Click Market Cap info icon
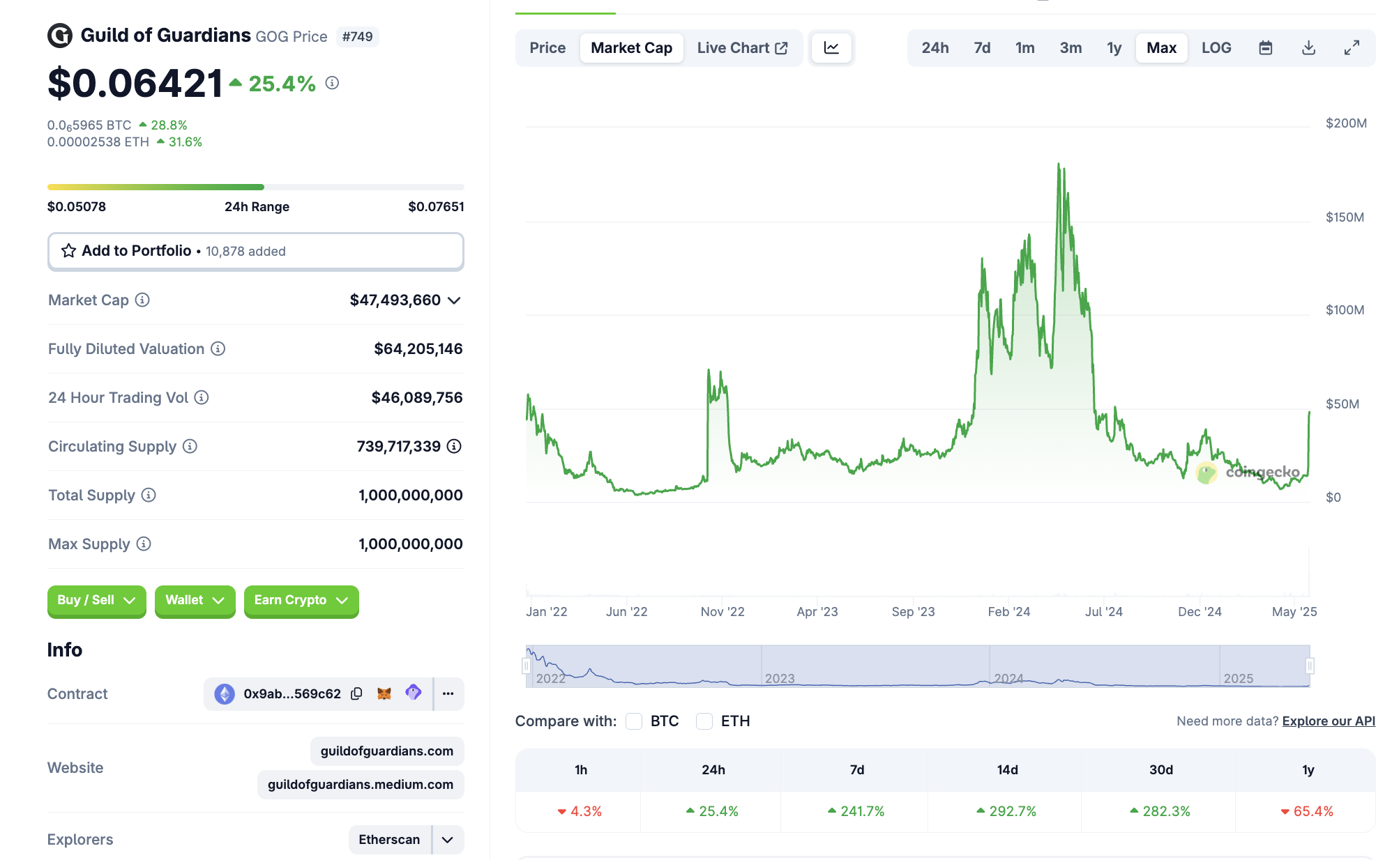1392x860 pixels. (142, 300)
